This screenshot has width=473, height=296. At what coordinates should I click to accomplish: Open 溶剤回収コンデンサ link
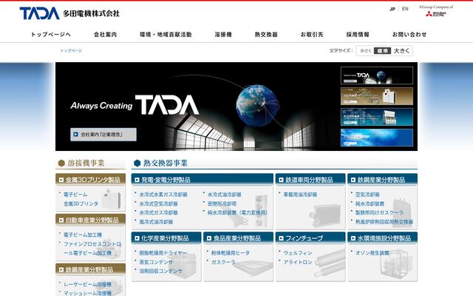click(x=161, y=272)
